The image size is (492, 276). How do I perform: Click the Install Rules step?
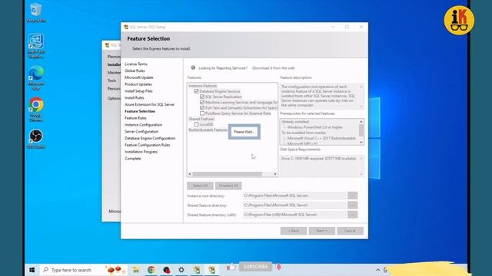click(135, 97)
